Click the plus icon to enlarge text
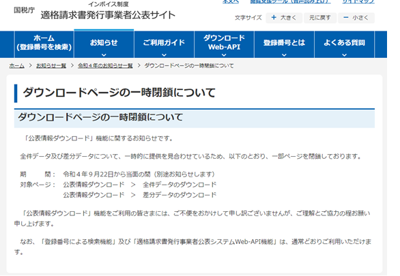This screenshot has width=400, height=276. click(x=274, y=17)
